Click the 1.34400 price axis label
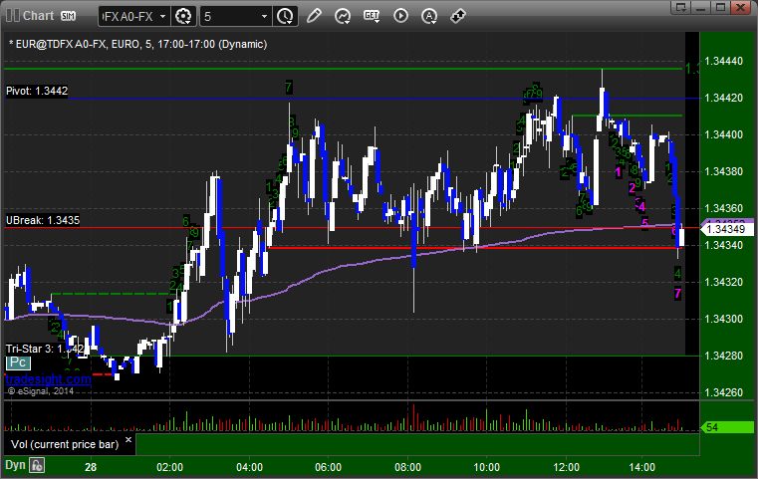This screenshot has width=758, height=479. click(724, 134)
